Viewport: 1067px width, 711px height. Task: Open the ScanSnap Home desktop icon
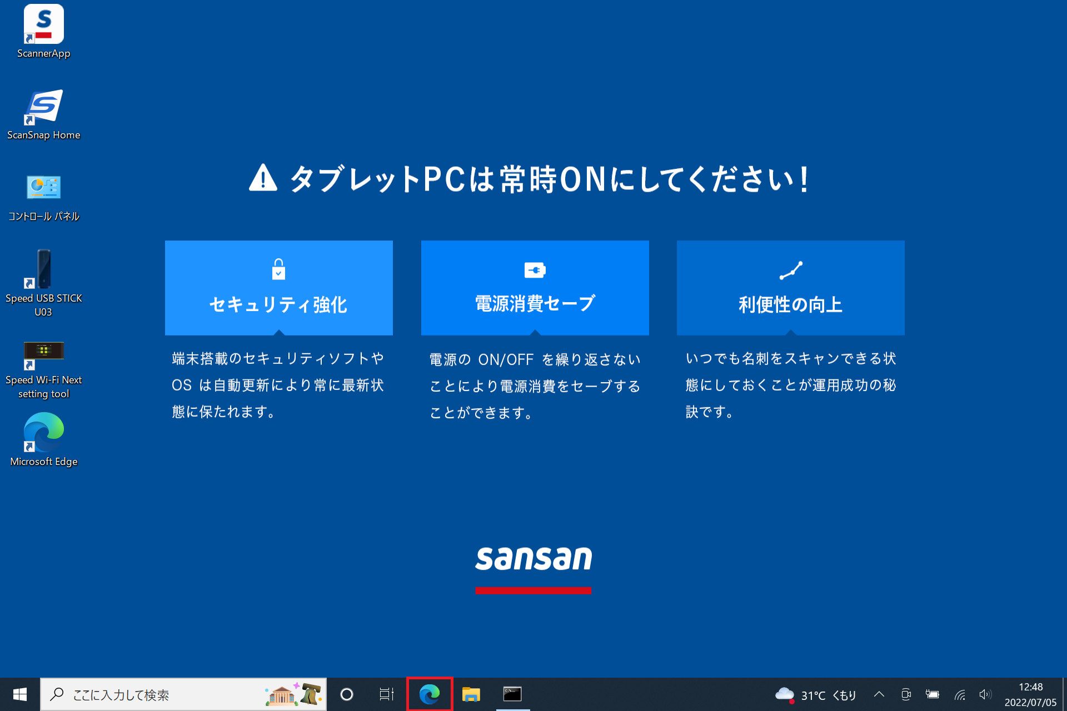(43, 114)
